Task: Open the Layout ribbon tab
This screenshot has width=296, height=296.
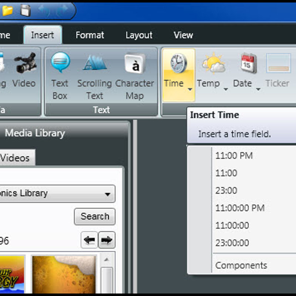Action: coord(139,35)
